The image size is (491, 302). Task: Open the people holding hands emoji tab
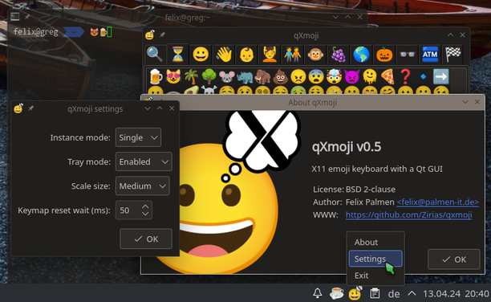coord(293,55)
